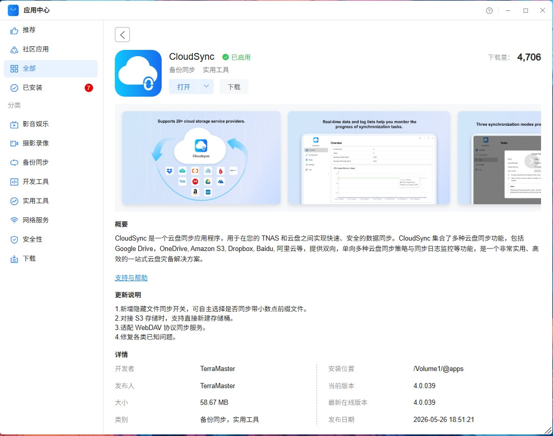Click the release date 2026-05-26 18:51:21
This screenshot has width=553, height=436.
click(444, 420)
